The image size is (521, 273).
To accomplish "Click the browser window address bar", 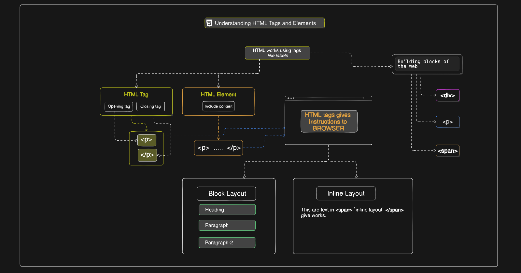I will click(328, 98).
